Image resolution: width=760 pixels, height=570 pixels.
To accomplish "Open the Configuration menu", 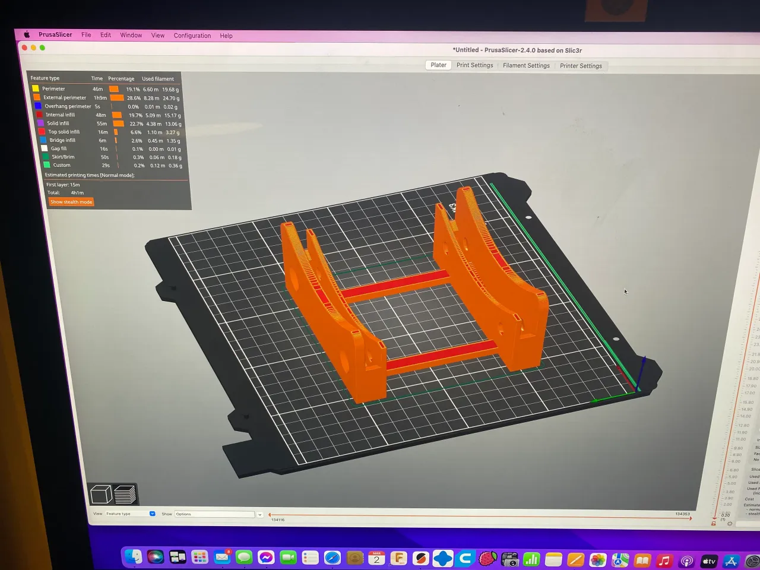I will pos(192,36).
